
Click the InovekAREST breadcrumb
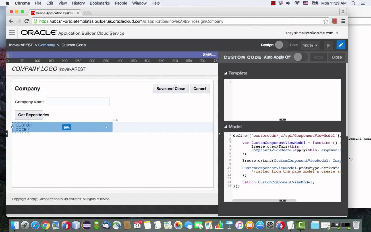tap(21, 45)
